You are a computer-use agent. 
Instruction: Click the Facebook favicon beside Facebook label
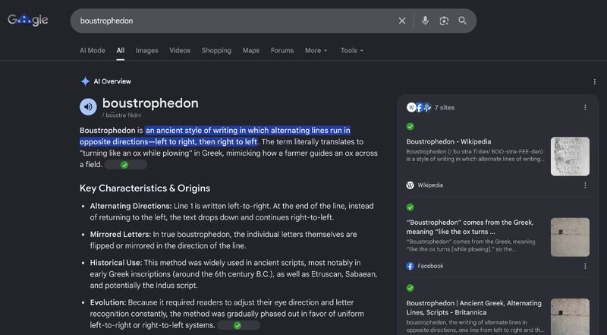tap(410, 266)
